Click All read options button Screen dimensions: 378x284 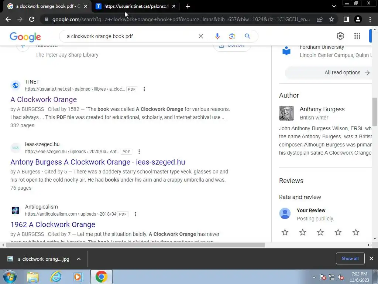pyautogui.click(x=328, y=73)
